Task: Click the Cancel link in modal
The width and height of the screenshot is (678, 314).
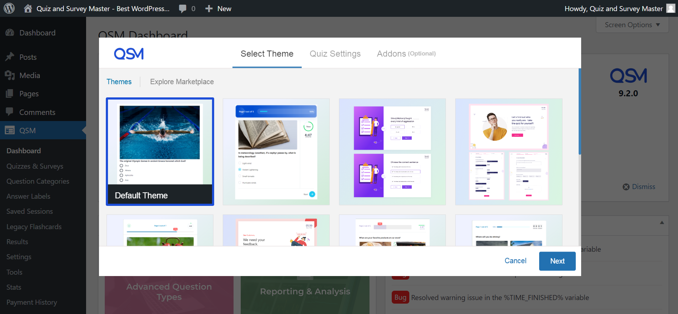Action: click(515, 261)
